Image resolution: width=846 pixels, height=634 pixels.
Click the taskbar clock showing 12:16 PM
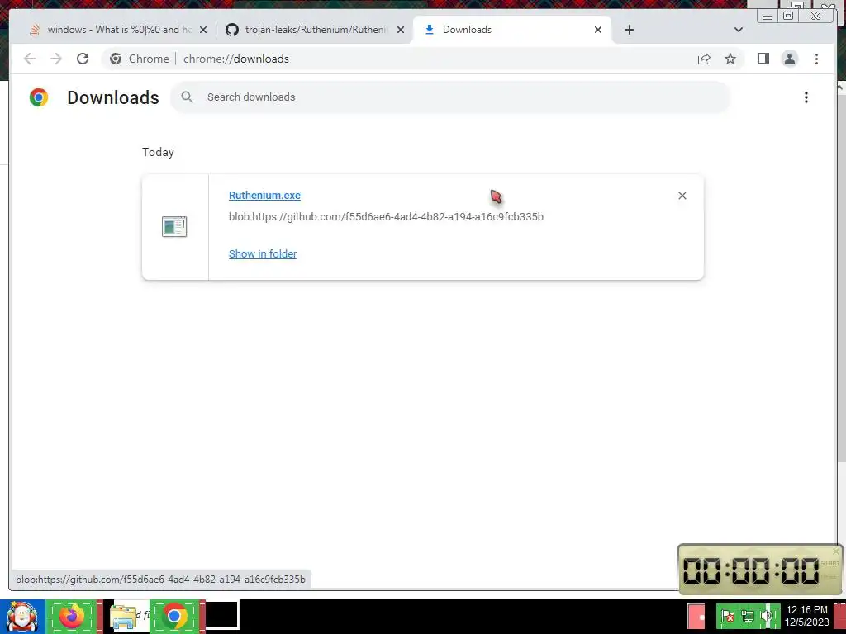click(x=806, y=616)
